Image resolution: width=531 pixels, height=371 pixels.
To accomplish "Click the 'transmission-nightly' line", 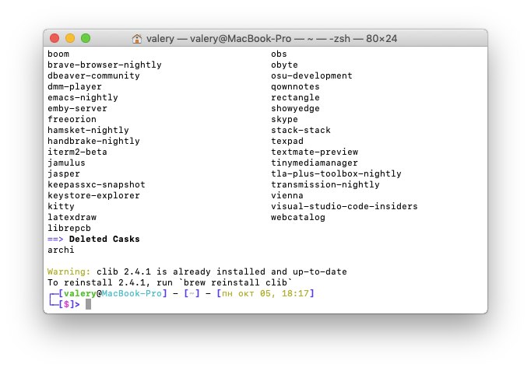I will pos(325,184).
